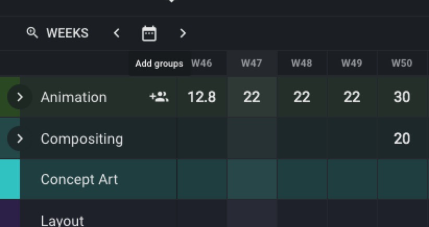Open the calendar date picker icon
This screenshot has width=429, height=227.
click(x=149, y=33)
